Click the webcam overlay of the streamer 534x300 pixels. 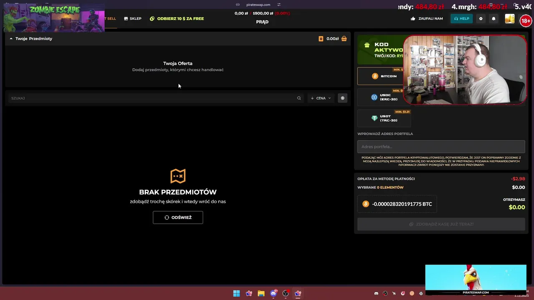[x=464, y=70]
